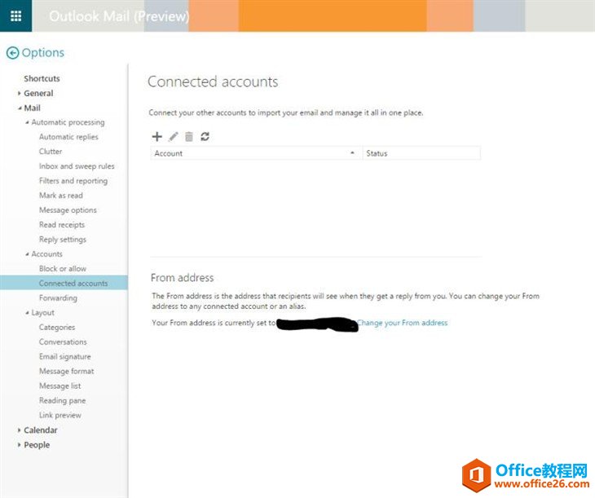Sort by the Account column arrow
Screen dimensions: 595x498
click(352, 153)
